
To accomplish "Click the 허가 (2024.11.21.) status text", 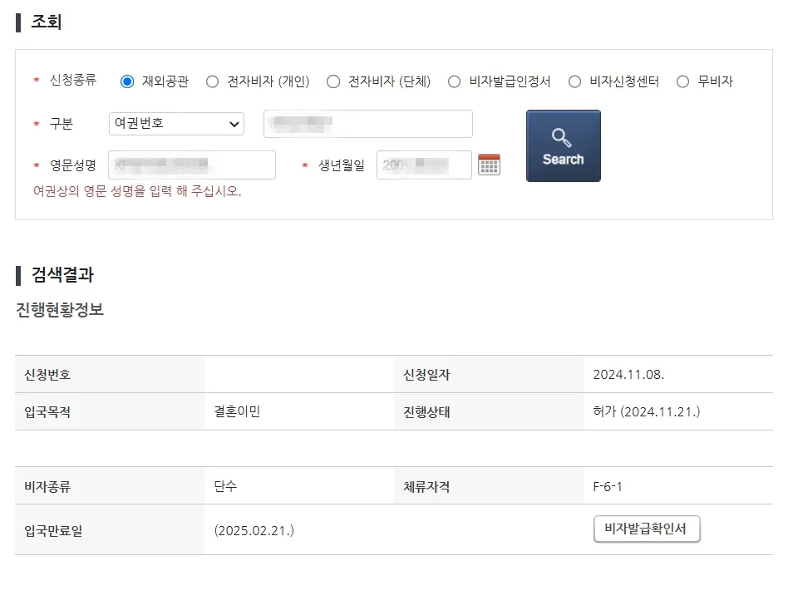I will pos(647,411).
